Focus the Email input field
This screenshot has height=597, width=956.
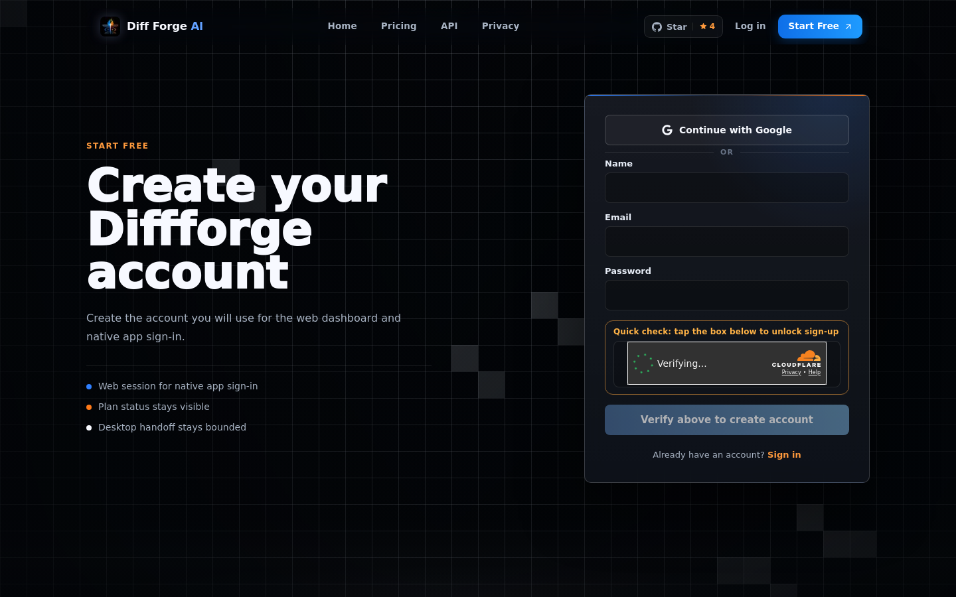coord(726,241)
